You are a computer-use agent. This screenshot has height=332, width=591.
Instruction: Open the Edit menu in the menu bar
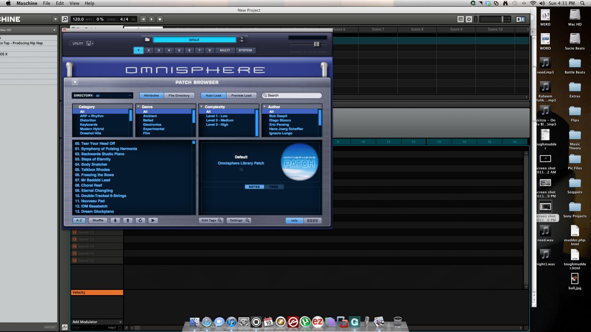(60, 3)
